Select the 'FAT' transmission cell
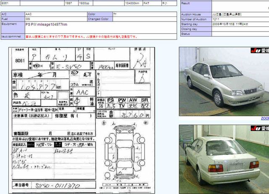This screenshot has height=194, width=269. point(152,3)
